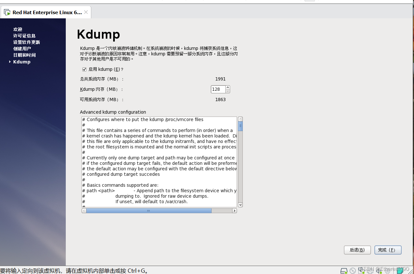Viewport: 414px width, 274px height.
Task: Decrease Kdump memory with the down stepper arrow
Action: (x=228, y=91)
